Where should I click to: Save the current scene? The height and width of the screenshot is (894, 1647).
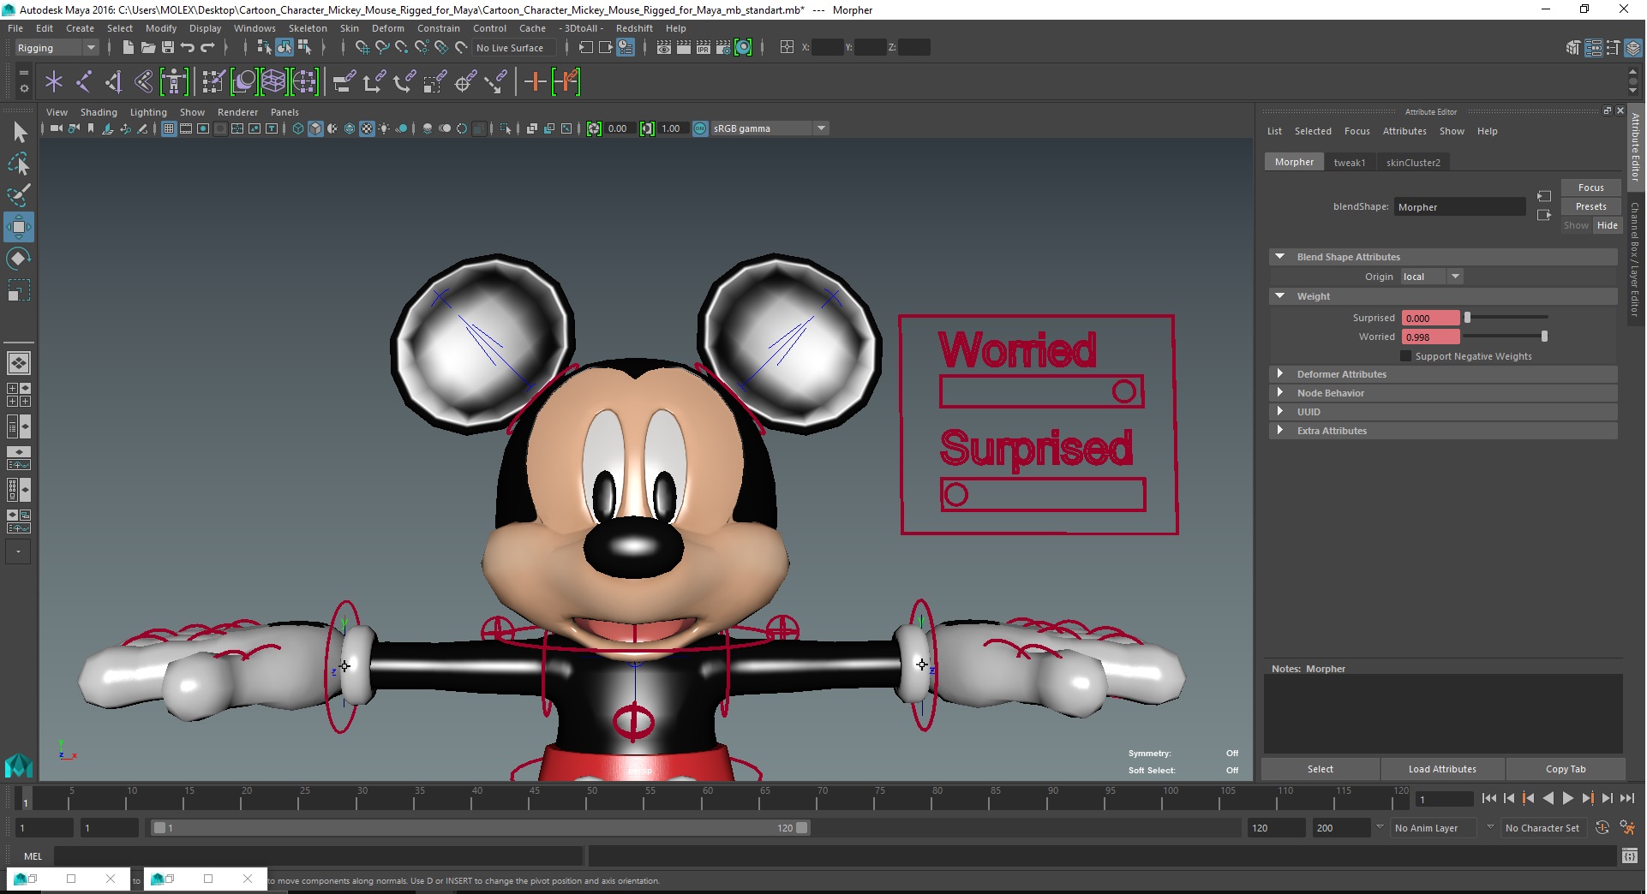168,48
